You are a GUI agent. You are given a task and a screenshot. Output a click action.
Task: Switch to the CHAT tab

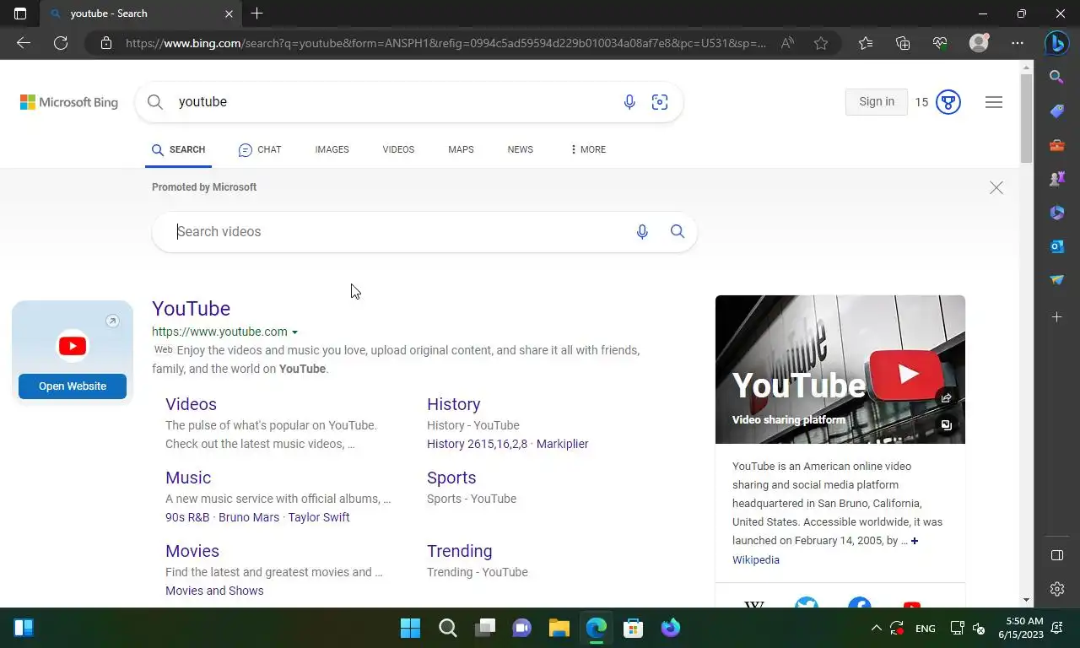tap(260, 149)
